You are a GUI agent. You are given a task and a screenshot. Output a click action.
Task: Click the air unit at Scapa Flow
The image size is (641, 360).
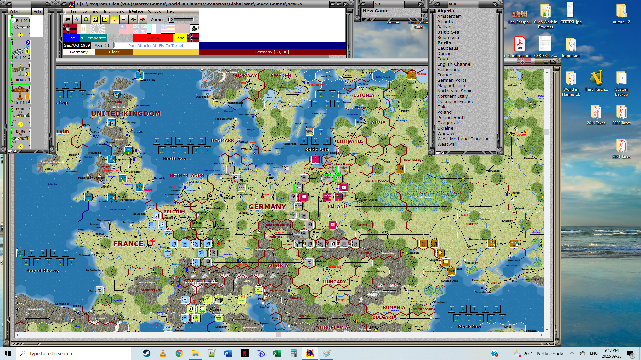tap(140, 75)
